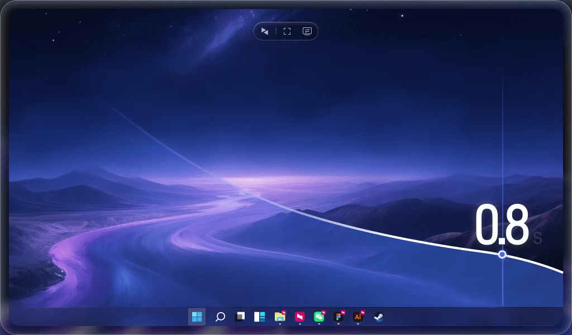The width and height of the screenshot is (572, 335).
Task: Open the switch display screen option
Action: coord(307,31)
